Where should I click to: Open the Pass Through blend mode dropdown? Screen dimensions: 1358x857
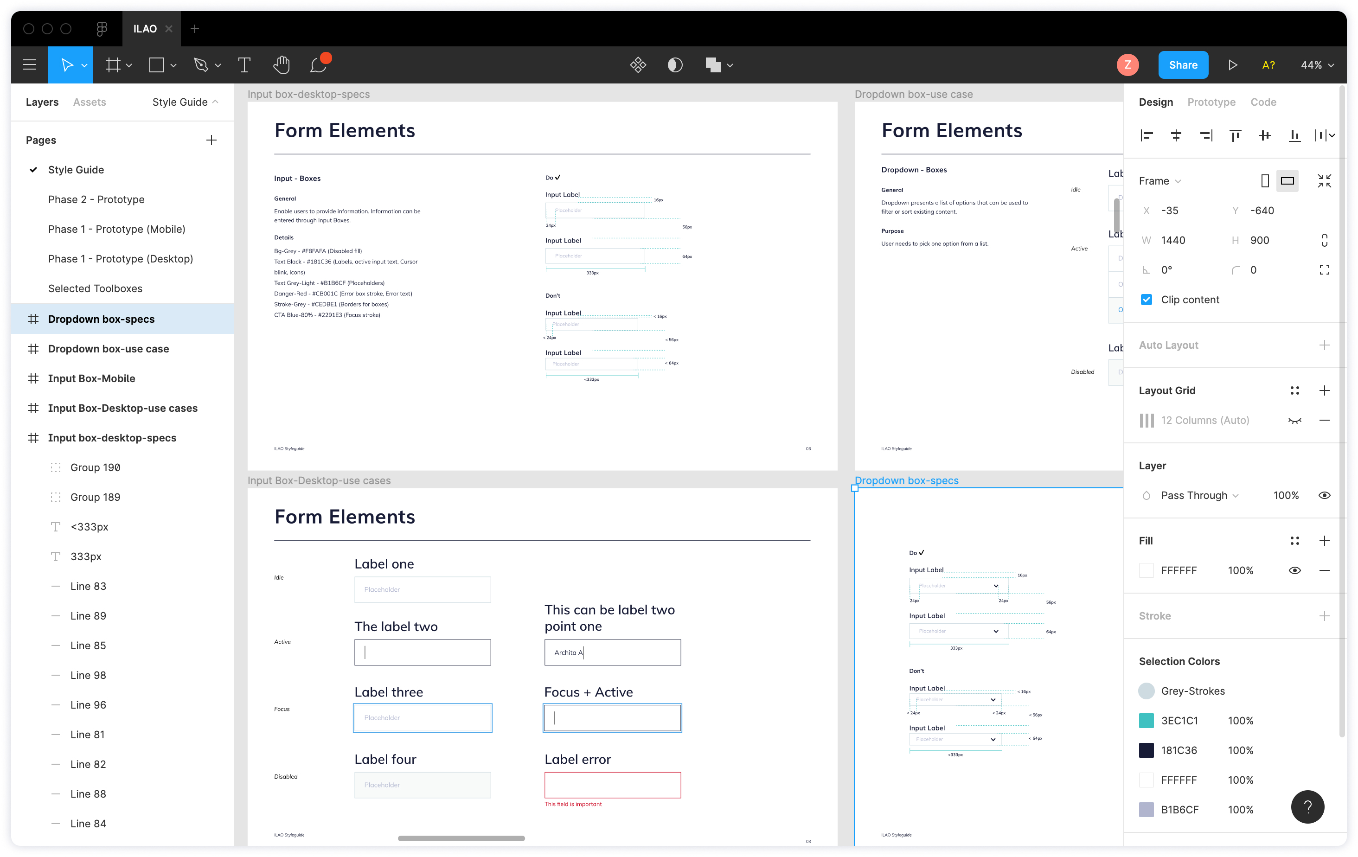(1198, 495)
